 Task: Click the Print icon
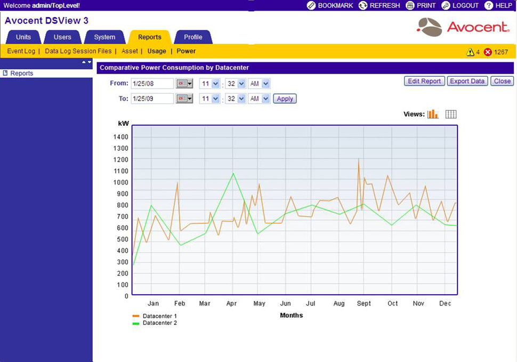[x=410, y=6]
